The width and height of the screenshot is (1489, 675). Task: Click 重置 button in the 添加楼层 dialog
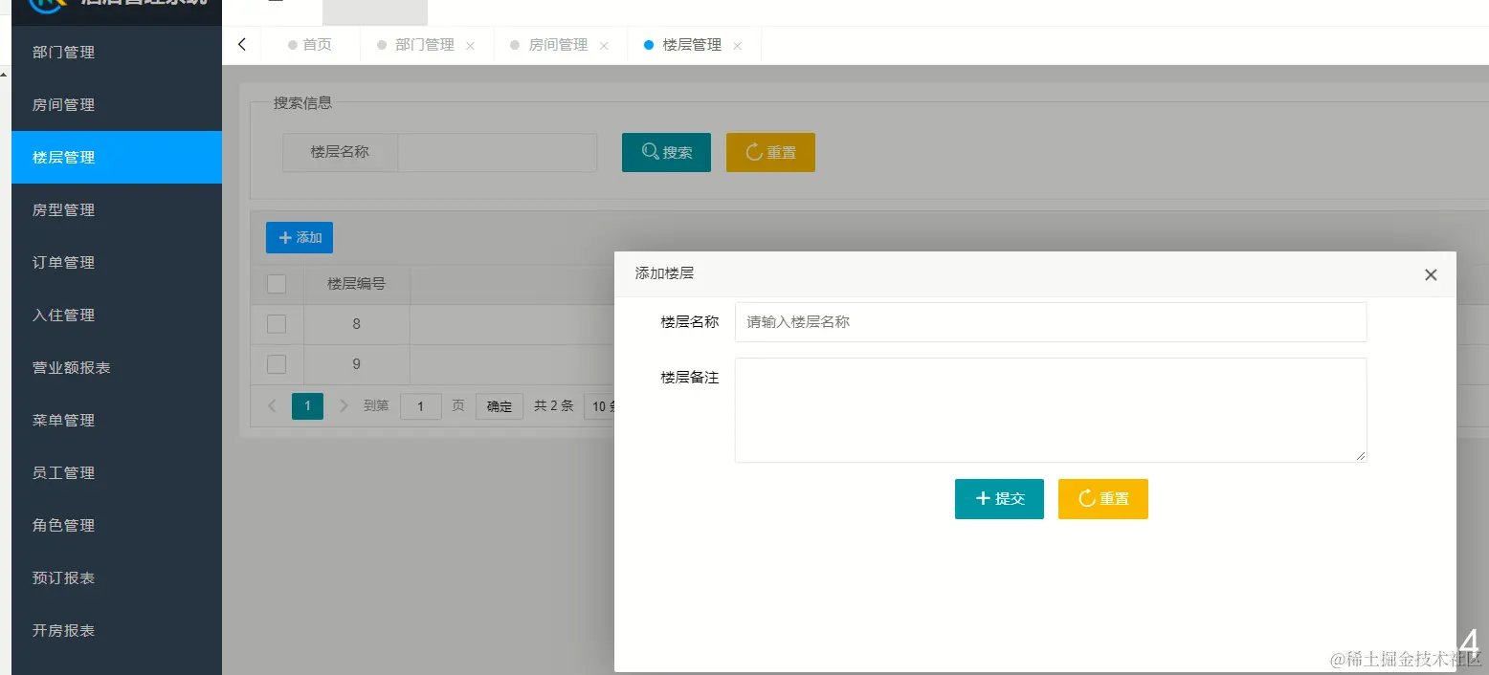[1103, 499]
